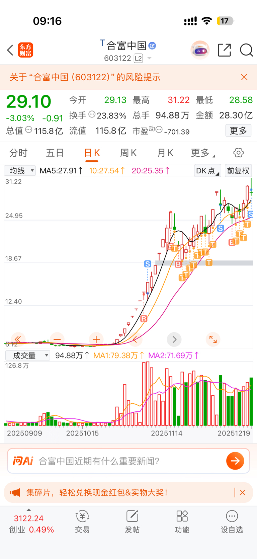Tap the megaphone promo icon

click(15, 492)
